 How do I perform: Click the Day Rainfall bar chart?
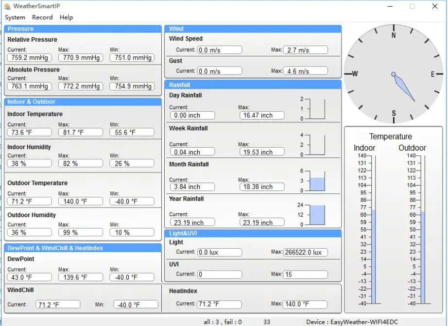[x=317, y=109]
